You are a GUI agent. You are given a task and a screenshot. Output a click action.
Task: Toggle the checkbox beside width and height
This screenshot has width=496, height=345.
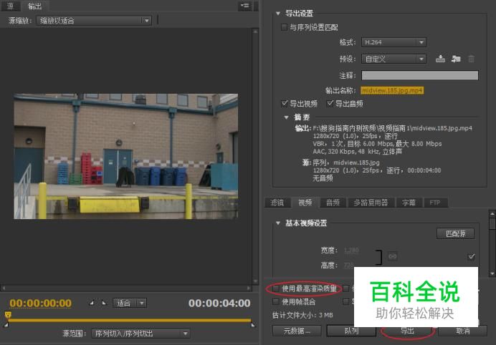pyautogui.click(x=472, y=256)
